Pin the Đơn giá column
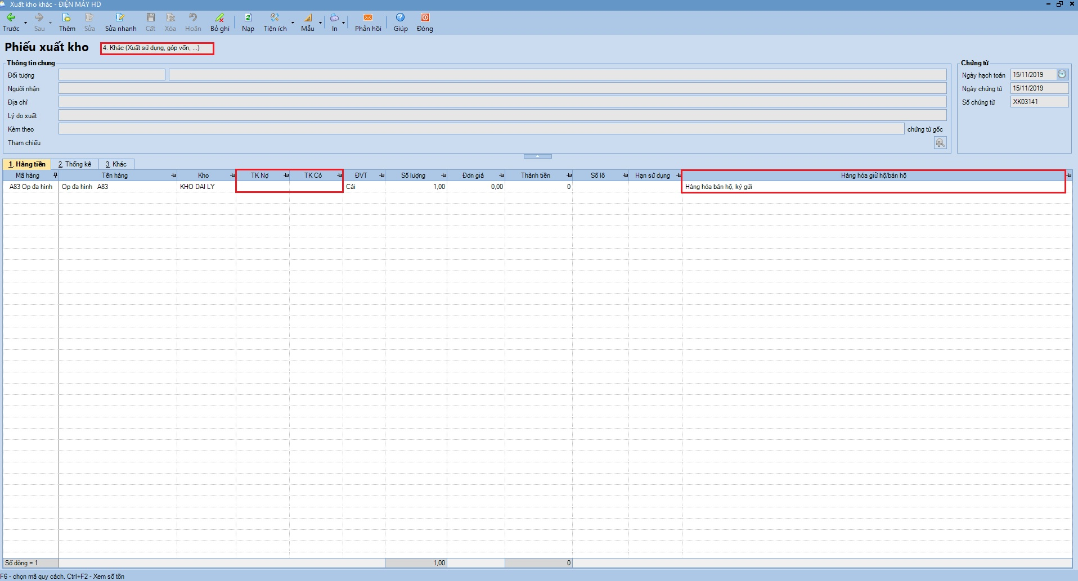Viewport: 1078px width, 581px height. coord(501,175)
